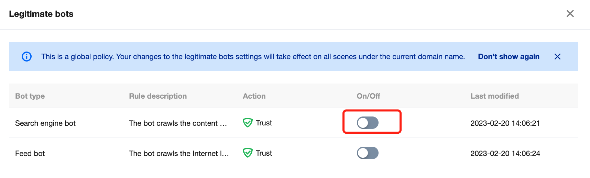This screenshot has height=178, width=590.
Task: Turn on the Feed bot switch
Action: [368, 153]
